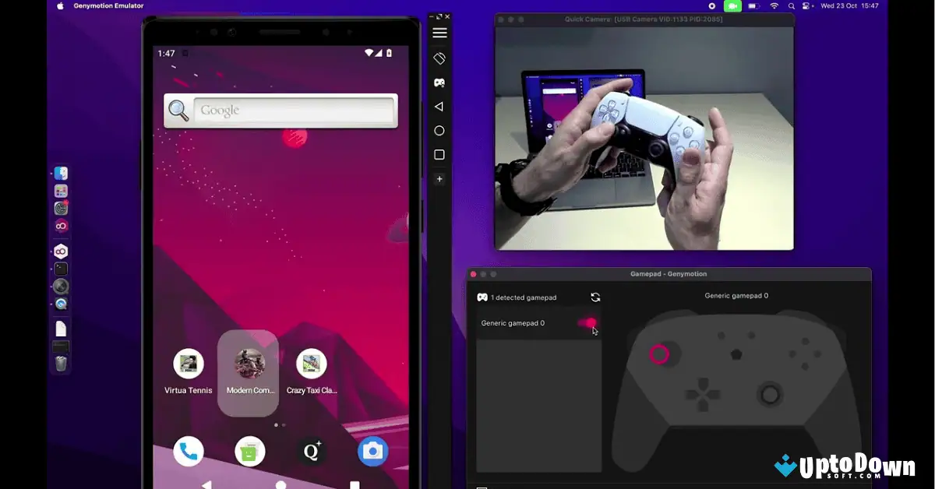Open the Camera app on the Android homescreen
935x489 pixels.
click(x=372, y=452)
